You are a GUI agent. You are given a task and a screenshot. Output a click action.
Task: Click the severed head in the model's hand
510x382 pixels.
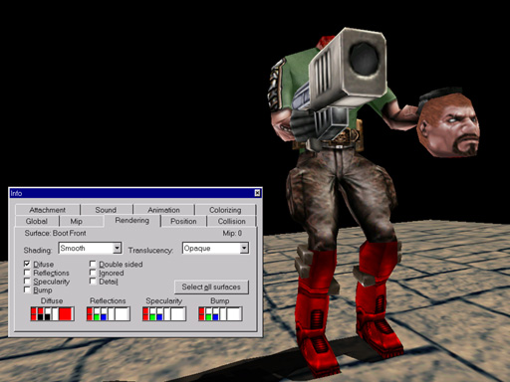click(448, 122)
